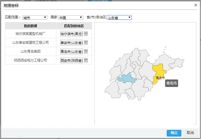Open ellipsis options for 山东青岛集团 row
Image resolution: width=201 pixels, height=139 pixels.
pos(86,52)
